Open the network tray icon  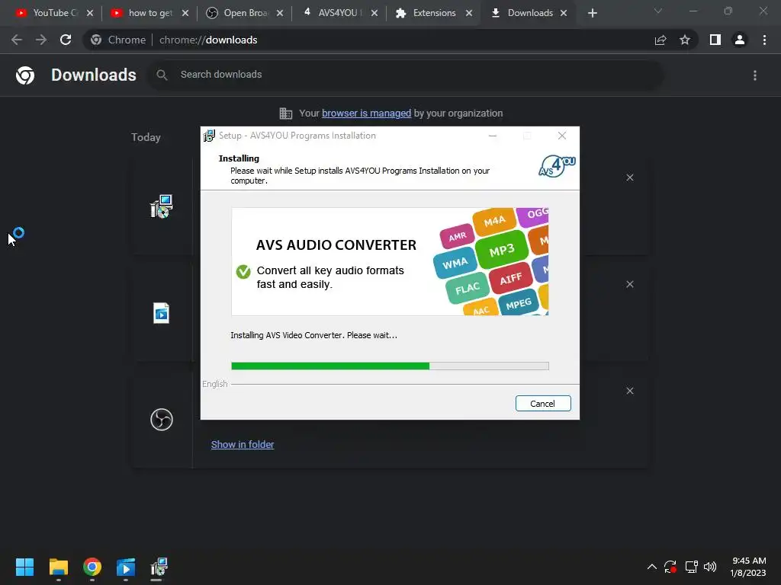(691, 567)
